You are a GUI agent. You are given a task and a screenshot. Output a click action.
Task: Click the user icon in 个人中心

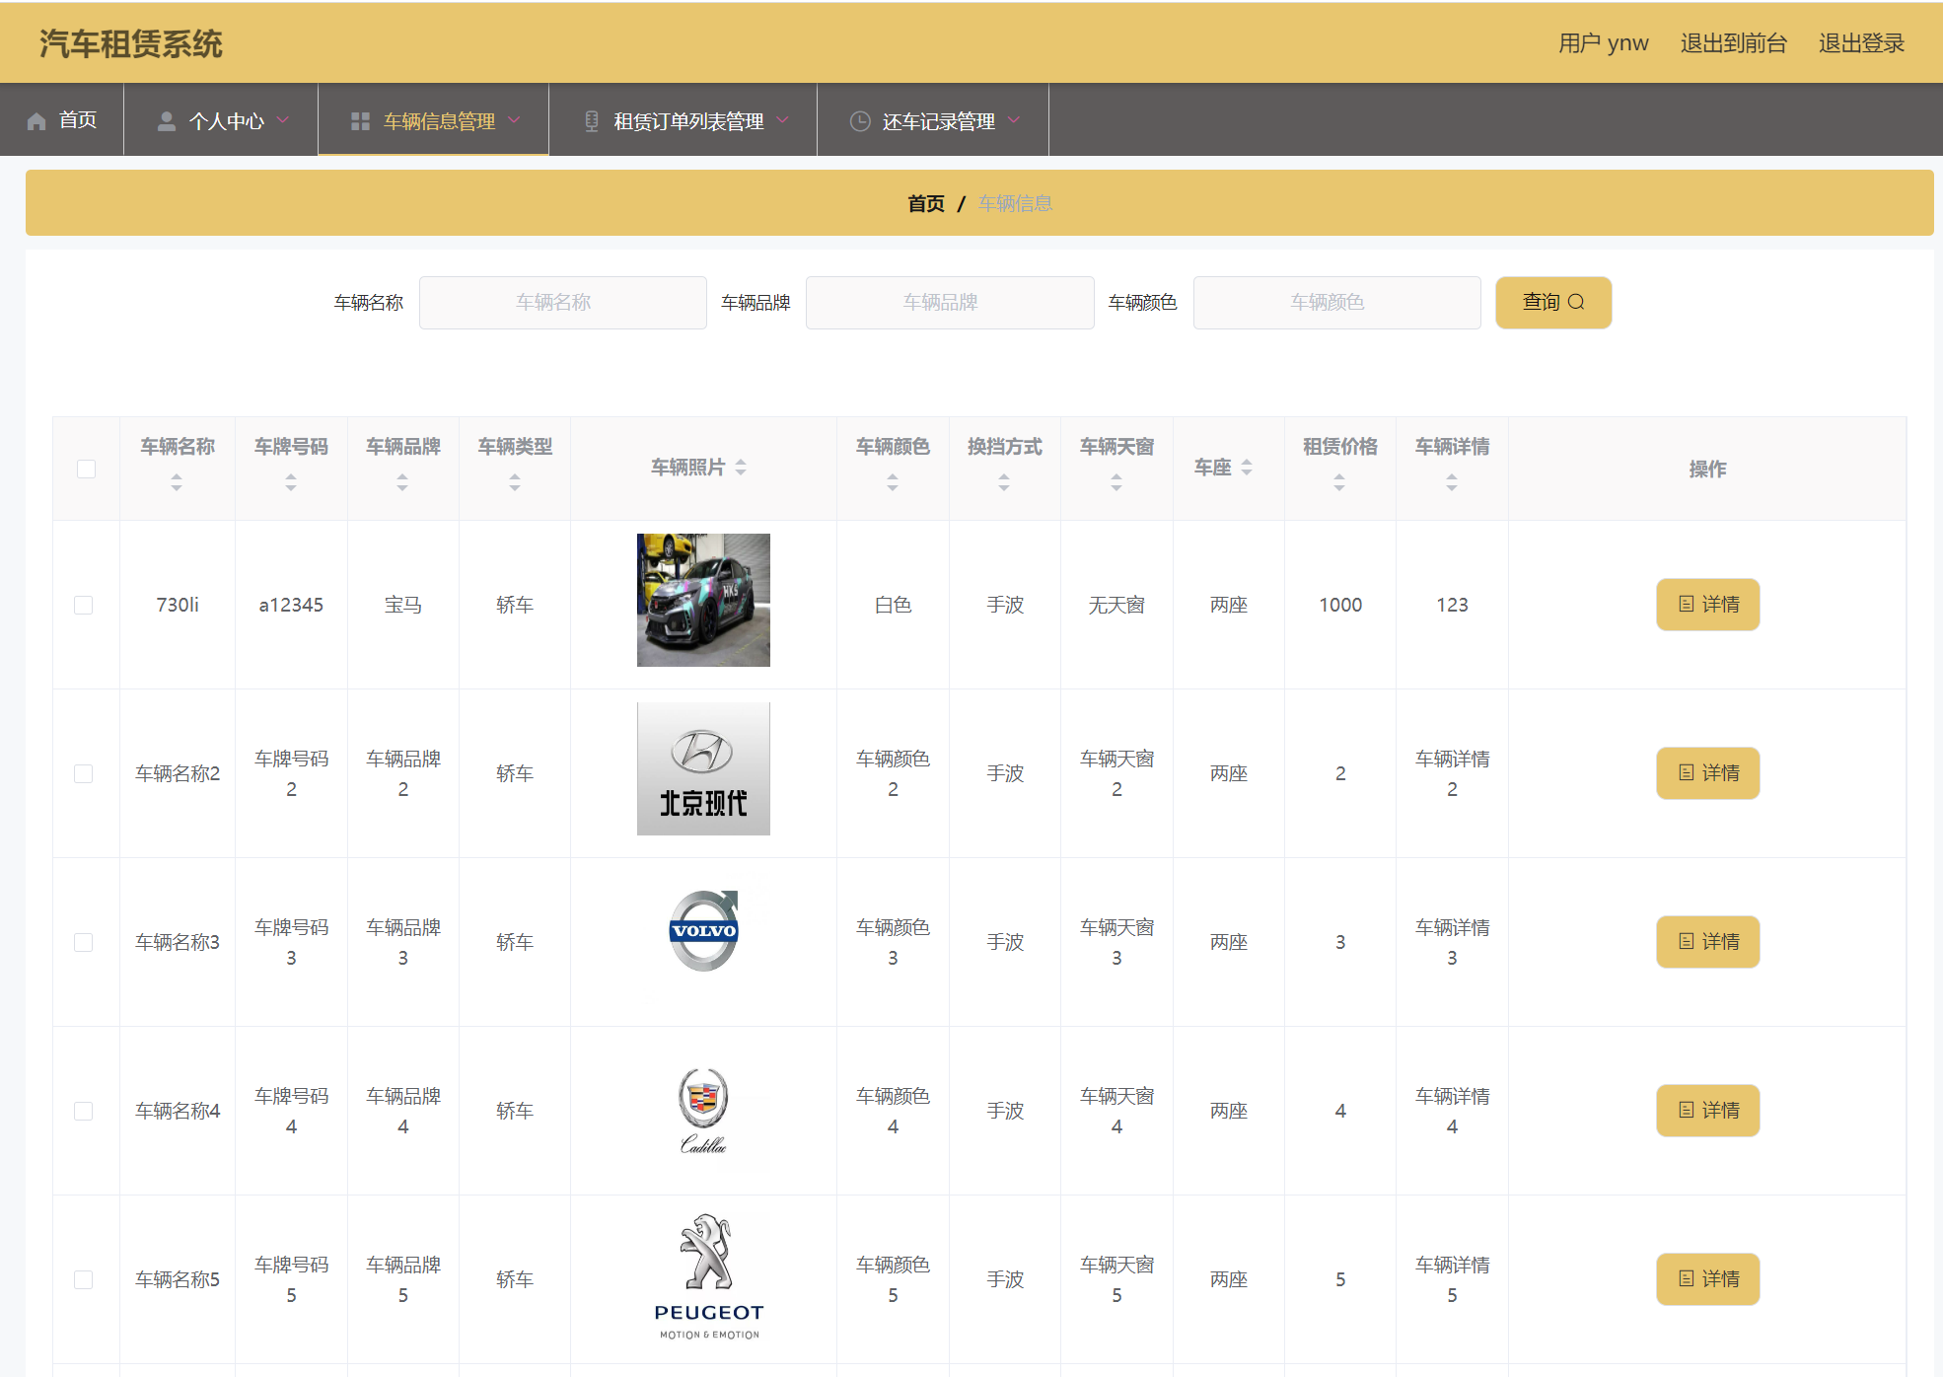[x=167, y=121]
